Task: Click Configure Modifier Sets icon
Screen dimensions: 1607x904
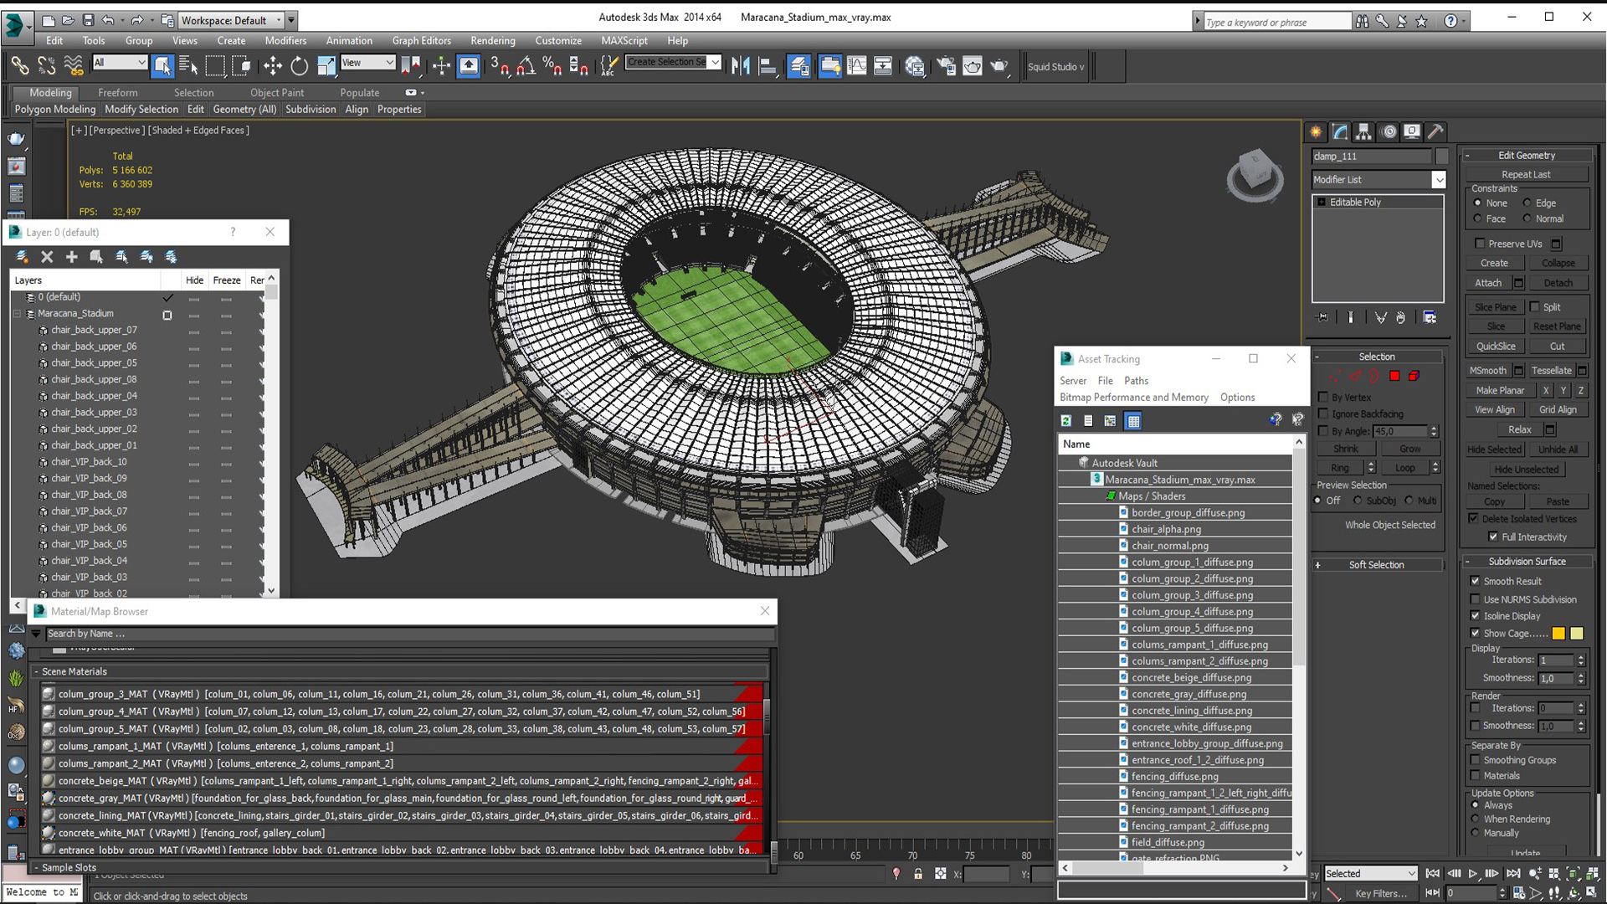Action: point(1430,317)
